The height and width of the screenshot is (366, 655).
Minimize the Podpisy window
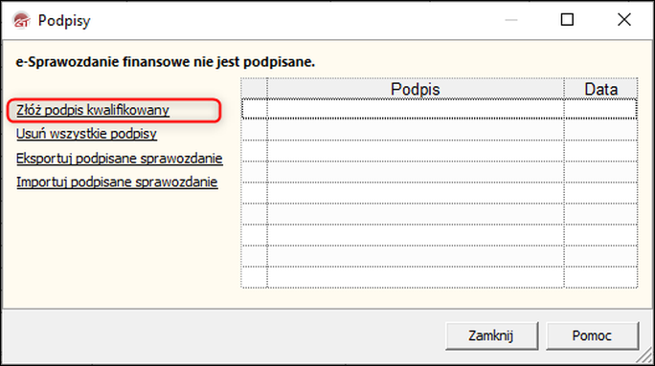click(511, 20)
